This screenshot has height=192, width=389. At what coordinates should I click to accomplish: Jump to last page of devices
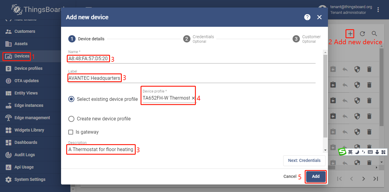click(x=376, y=179)
